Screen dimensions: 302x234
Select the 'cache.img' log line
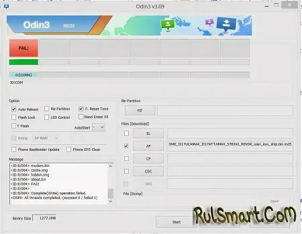coord(29,170)
